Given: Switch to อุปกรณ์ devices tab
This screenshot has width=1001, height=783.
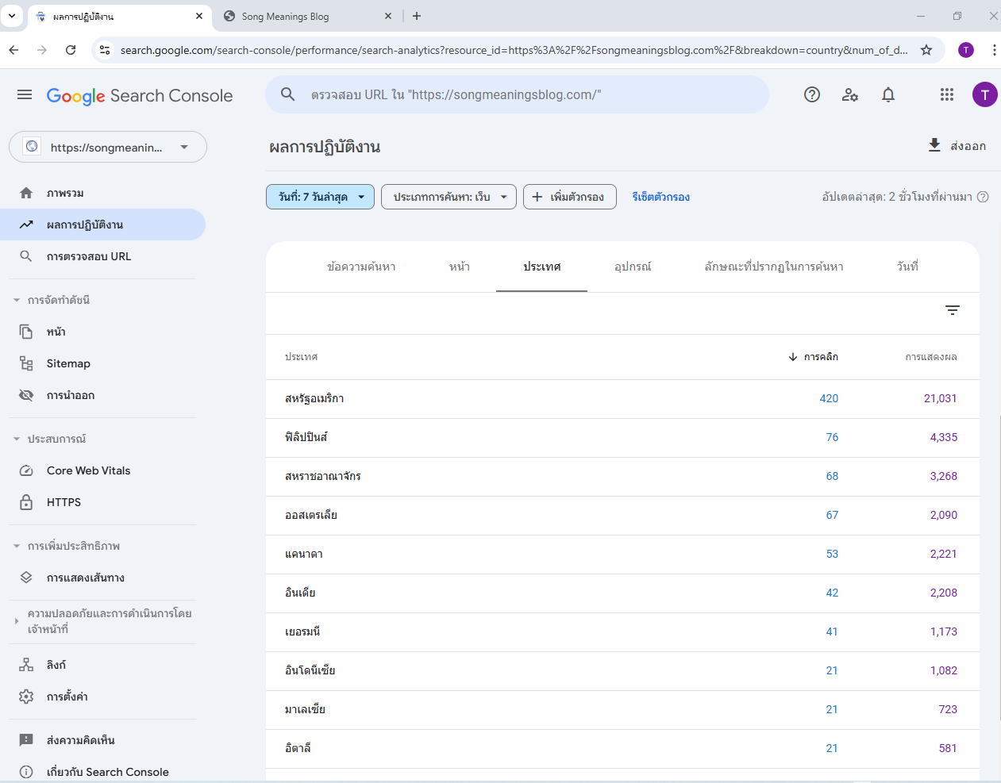Looking at the screenshot, I should (633, 267).
